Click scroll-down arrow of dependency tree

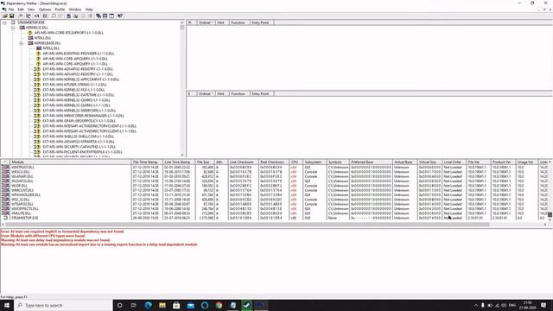tap(182, 155)
